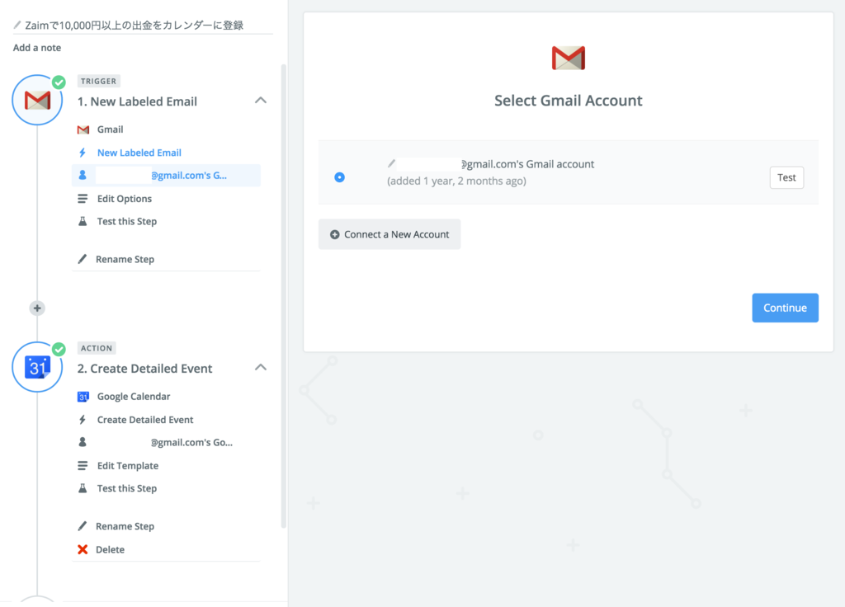This screenshot has width=845, height=607.
Task: Click the flask icon in action Test this Step
Action: click(x=83, y=488)
